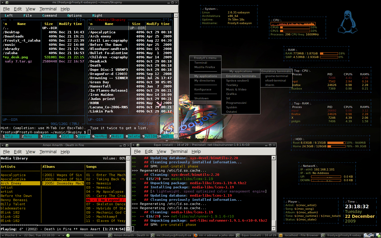Screen dimensions: 381x238
Task: Click the green circle icon in bottom panel
Action: pos(68,235)
